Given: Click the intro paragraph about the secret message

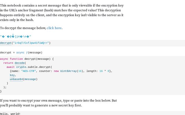Looking at the screenshot, I should pyautogui.click(x=62, y=13).
